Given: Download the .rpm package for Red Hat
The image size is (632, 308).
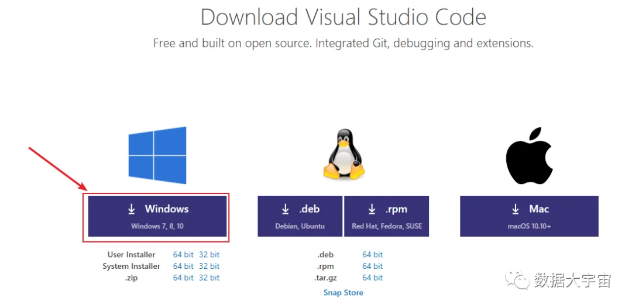Looking at the screenshot, I should click(387, 216).
